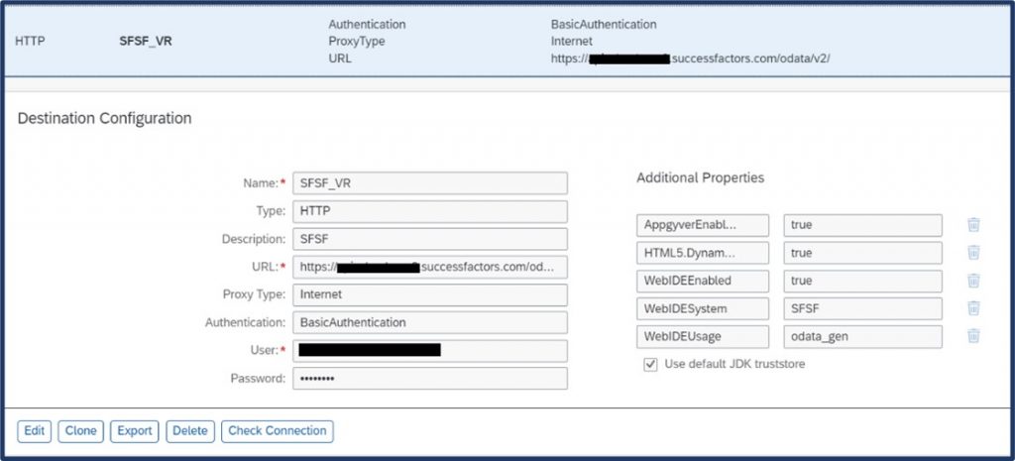The width and height of the screenshot is (1015, 461).
Task: Click the URL input field
Action: pyautogui.click(x=430, y=267)
